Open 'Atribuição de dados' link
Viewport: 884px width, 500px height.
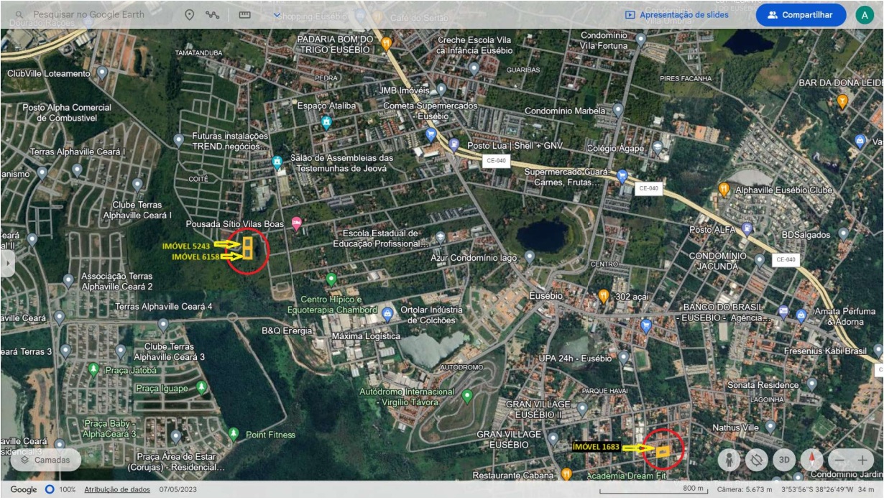(x=117, y=489)
